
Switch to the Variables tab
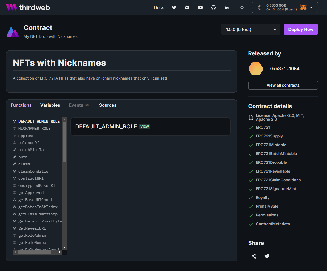(x=50, y=105)
